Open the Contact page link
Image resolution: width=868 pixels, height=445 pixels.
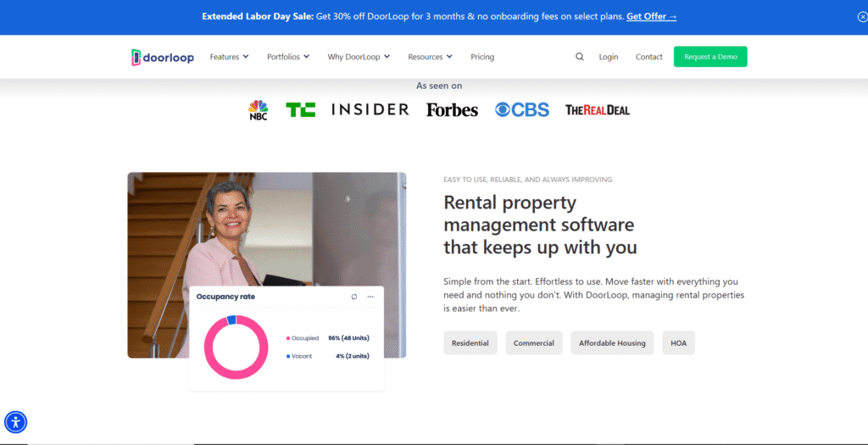tap(648, 57)
